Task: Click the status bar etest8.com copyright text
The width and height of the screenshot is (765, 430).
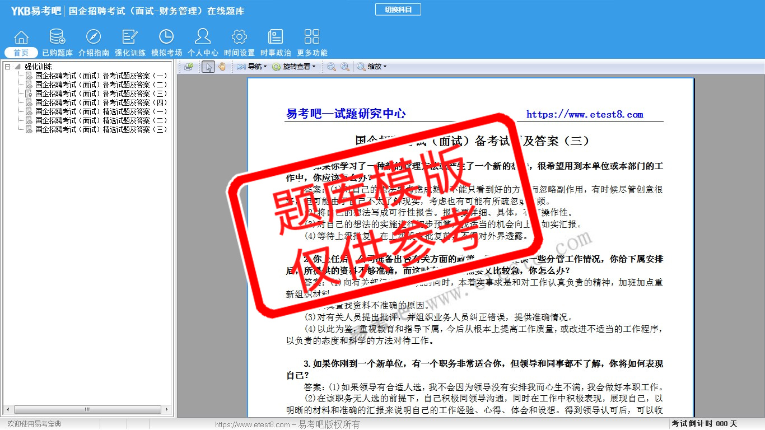Action: (x=287, y=424)
